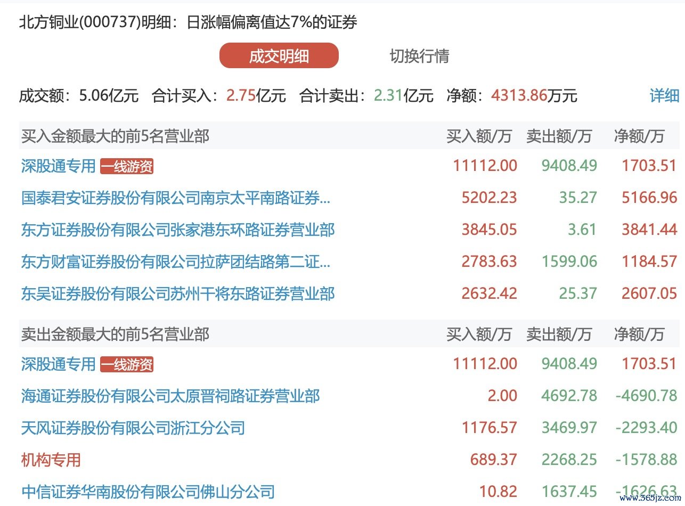Click the red 机构专用 entry

coord(51,460)
